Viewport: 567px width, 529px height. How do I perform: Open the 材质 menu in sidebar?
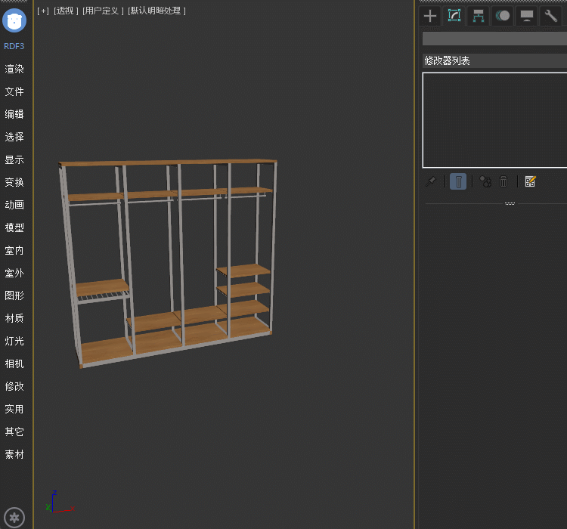click(14, 318)
